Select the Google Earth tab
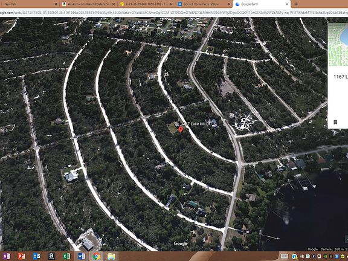This screenshot has width=348, height=261. tap(262, 4)
